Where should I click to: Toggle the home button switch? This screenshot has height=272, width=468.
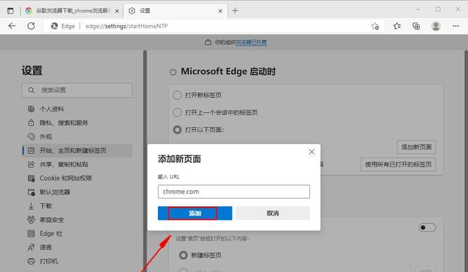pyautogui.click(x=427, y=228)
